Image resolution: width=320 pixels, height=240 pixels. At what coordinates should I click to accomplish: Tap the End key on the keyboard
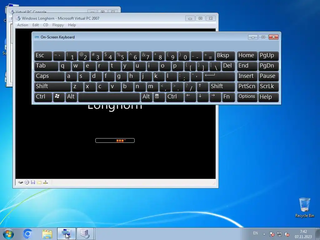pos(247,66)
